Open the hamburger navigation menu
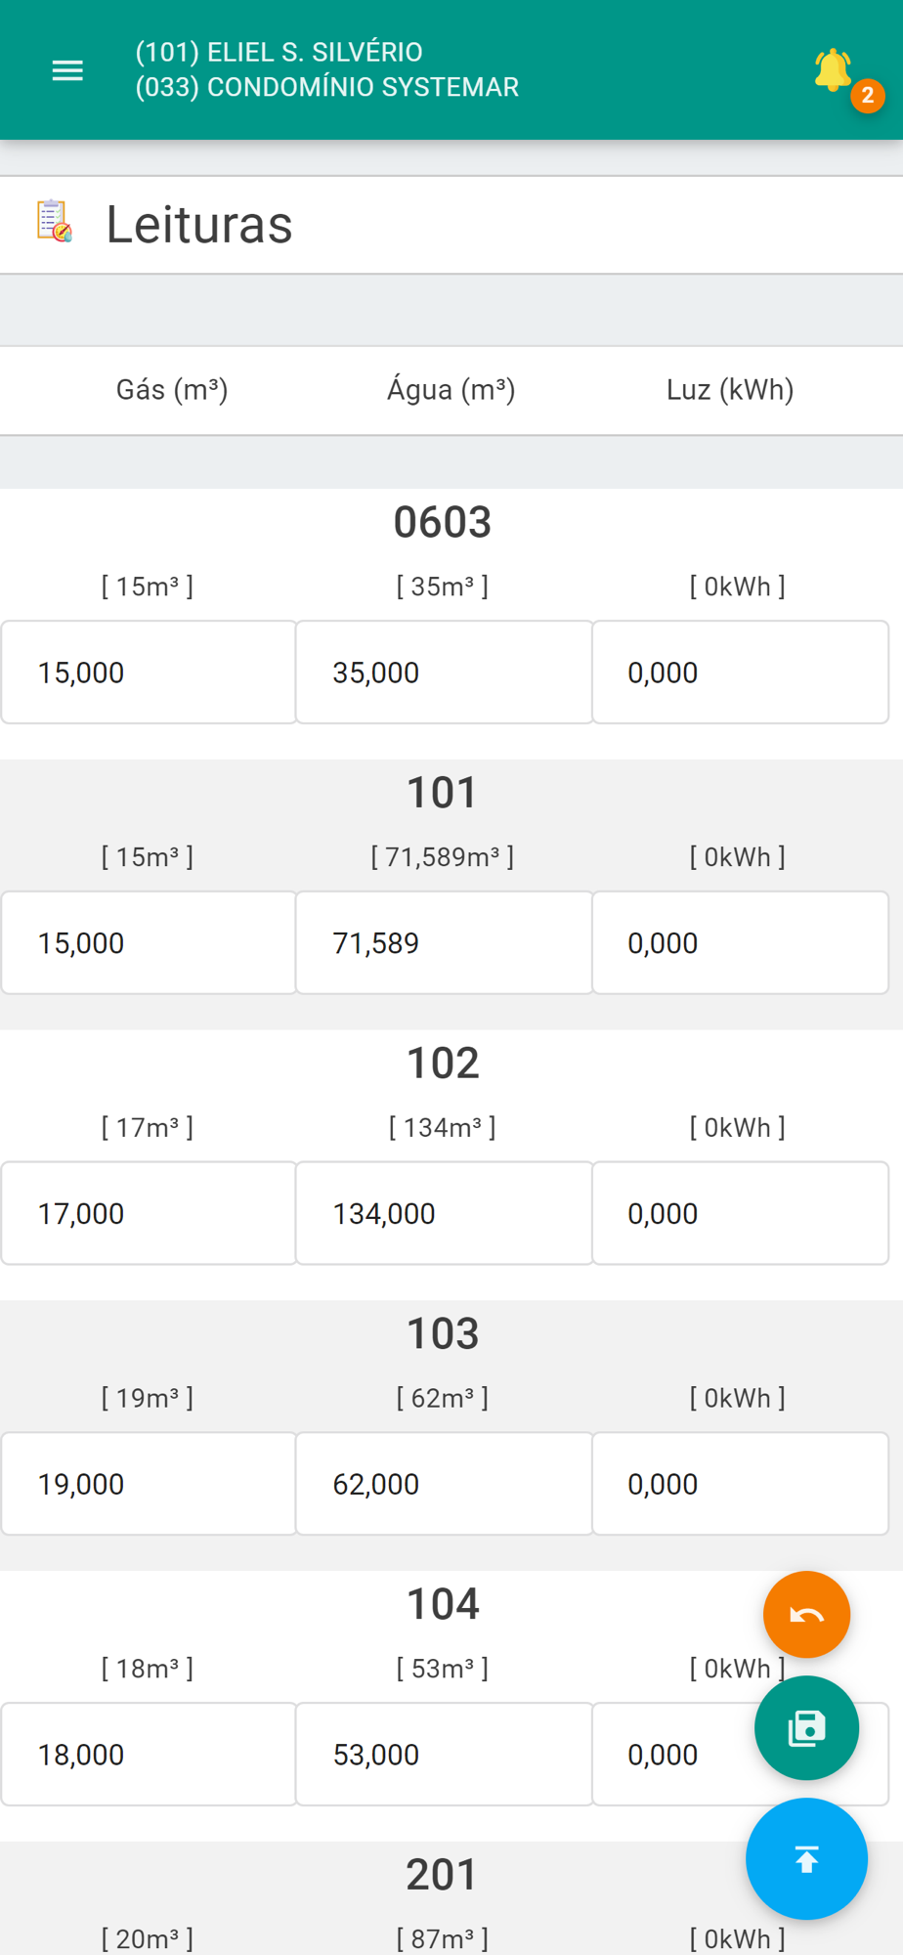 point(67,70)
